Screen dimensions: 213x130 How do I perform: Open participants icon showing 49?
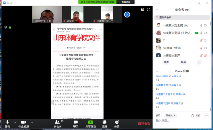(x=57, y=122)
